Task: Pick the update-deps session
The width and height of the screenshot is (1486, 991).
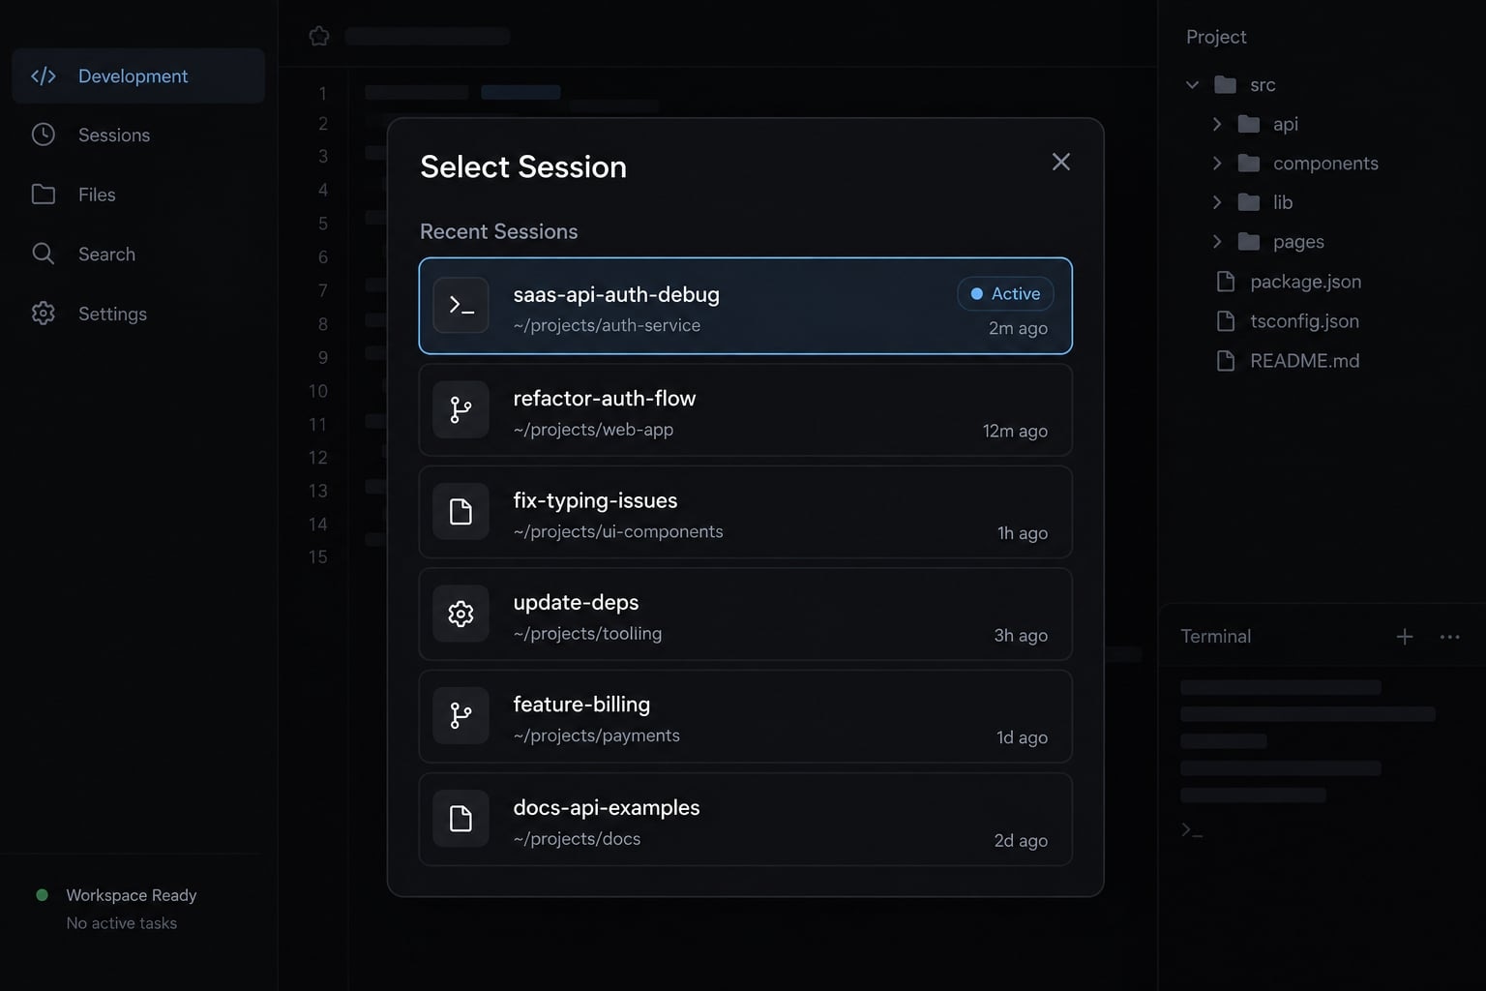Action: pyautogui.click(x=745, y=614)
